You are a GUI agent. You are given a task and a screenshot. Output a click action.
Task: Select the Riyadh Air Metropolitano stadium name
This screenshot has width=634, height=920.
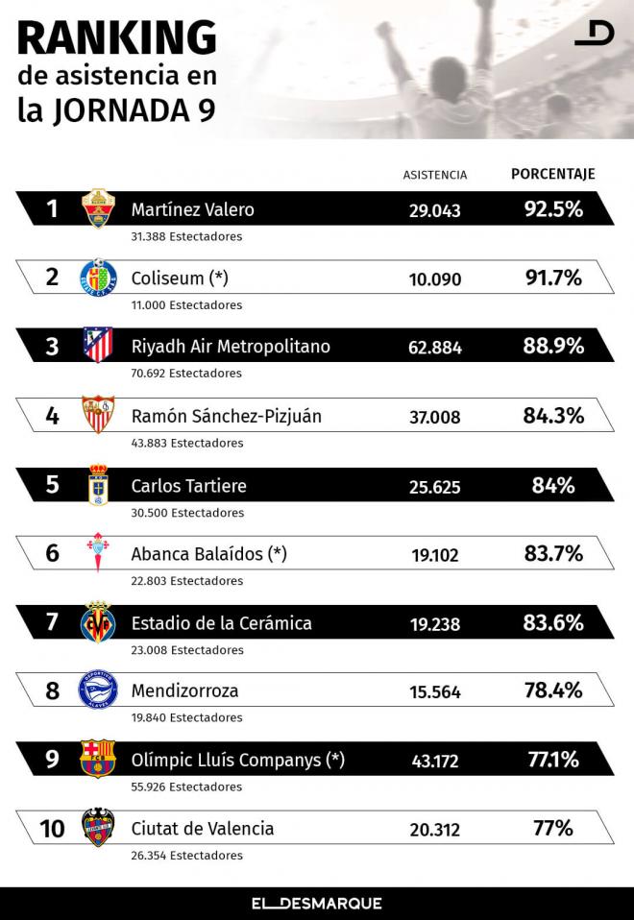[x=231, y=347]
